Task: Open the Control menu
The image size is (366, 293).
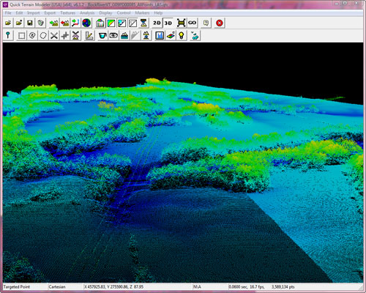Action: 124,13
